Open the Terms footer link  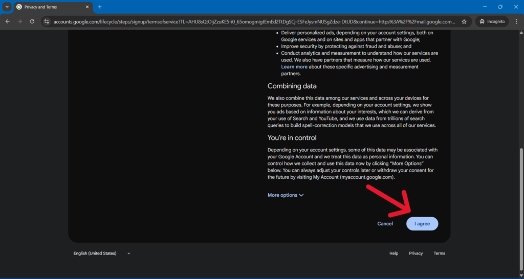coord(439,253)
